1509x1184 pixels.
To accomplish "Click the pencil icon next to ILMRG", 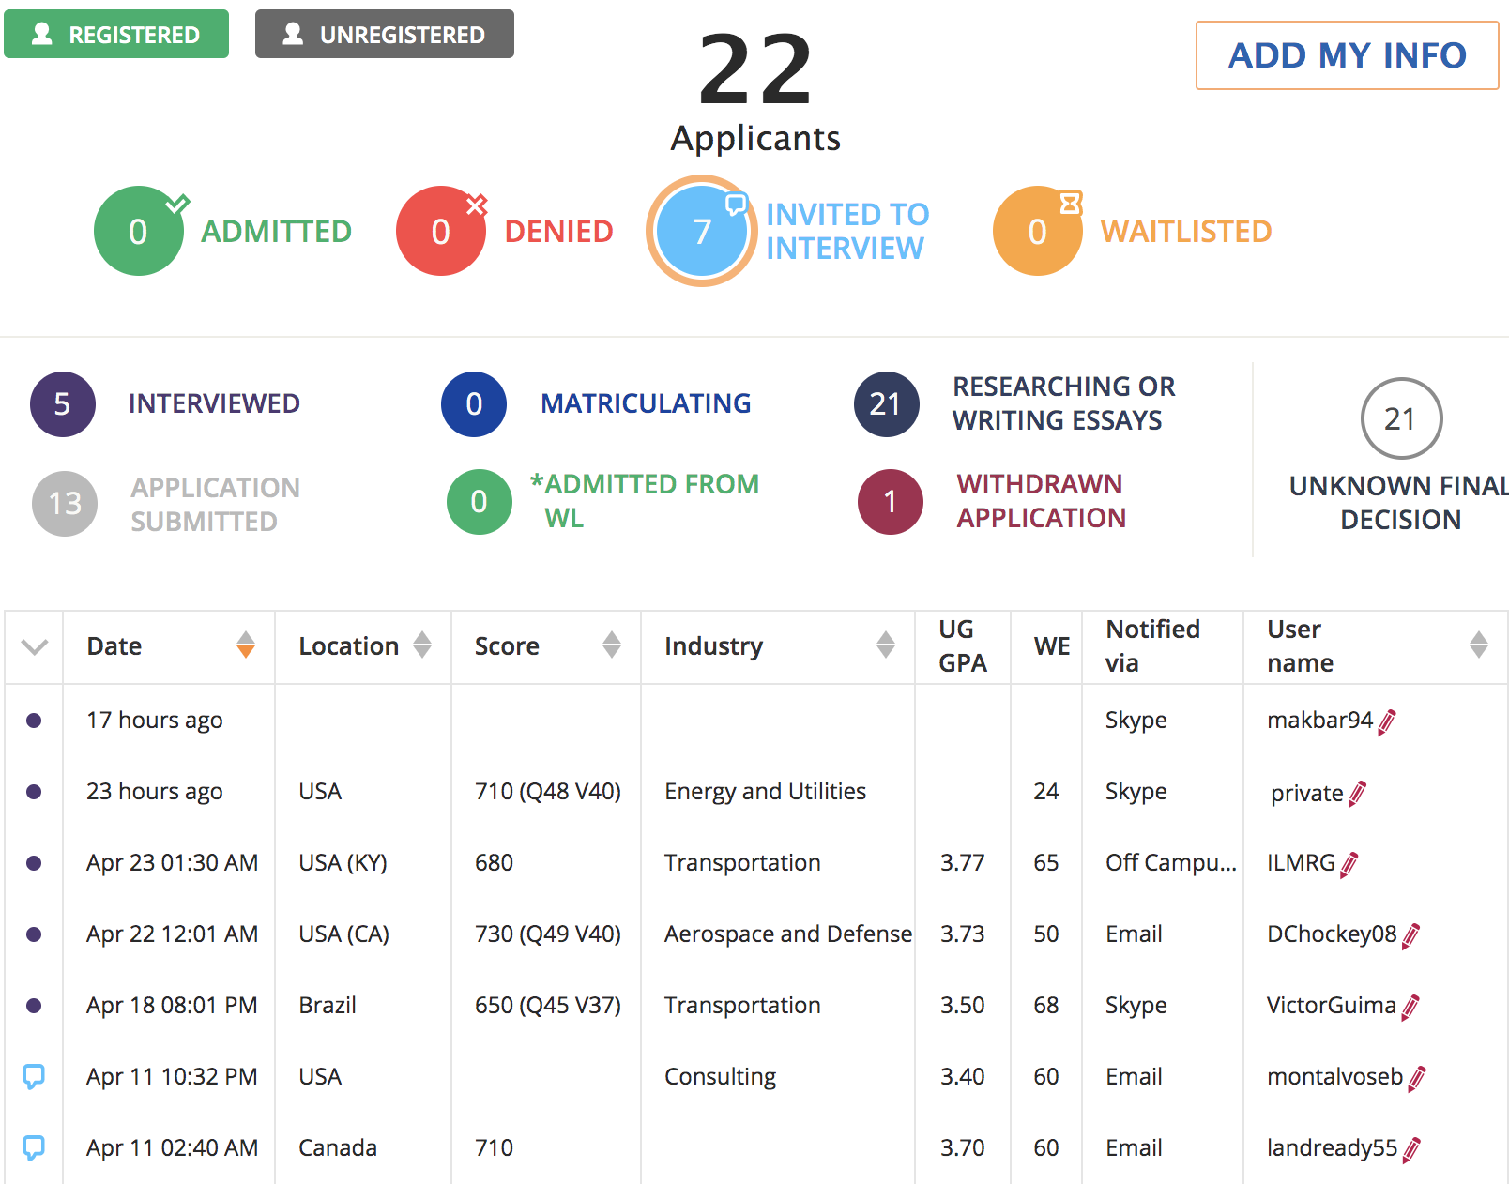I will pyautogui.click(x=1349, y=864).
